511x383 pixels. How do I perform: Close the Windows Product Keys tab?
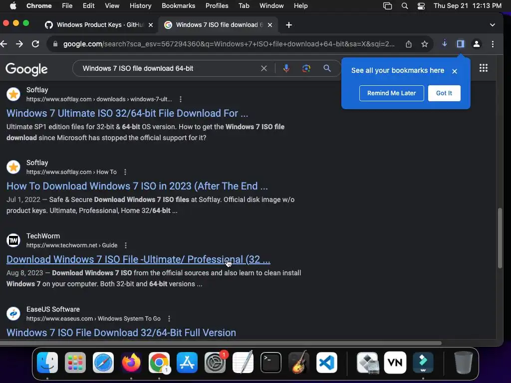[x=151, y=25]
